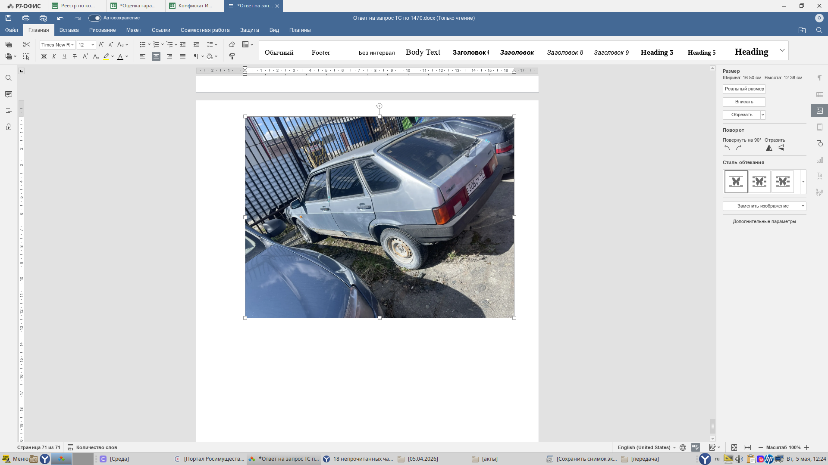Image resolution: width=828 pixels, height=465 pixels.
Task: Open the Times New Roman font dropdown
Action: [72, 45]
